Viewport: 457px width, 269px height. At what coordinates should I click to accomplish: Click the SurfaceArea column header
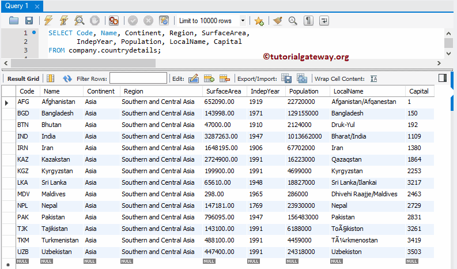pyautogui.click(x=224, y=91)
